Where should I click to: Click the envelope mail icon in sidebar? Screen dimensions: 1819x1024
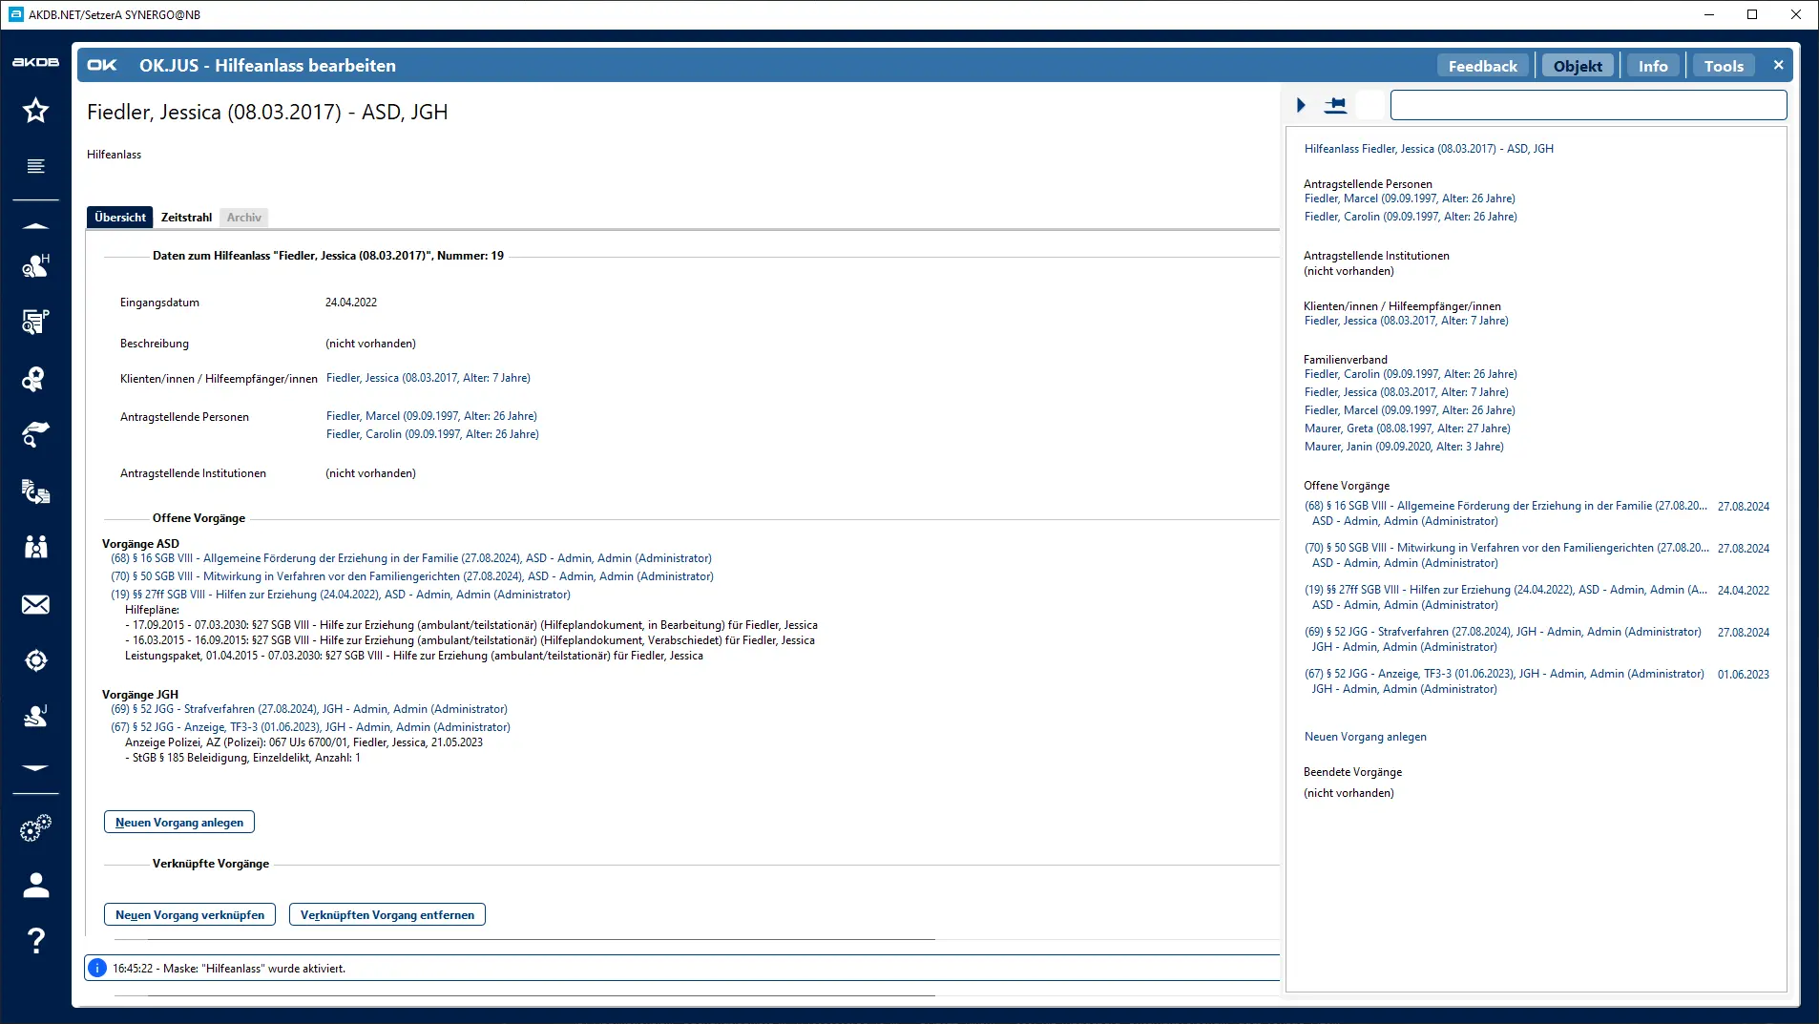tap(35, 605)
